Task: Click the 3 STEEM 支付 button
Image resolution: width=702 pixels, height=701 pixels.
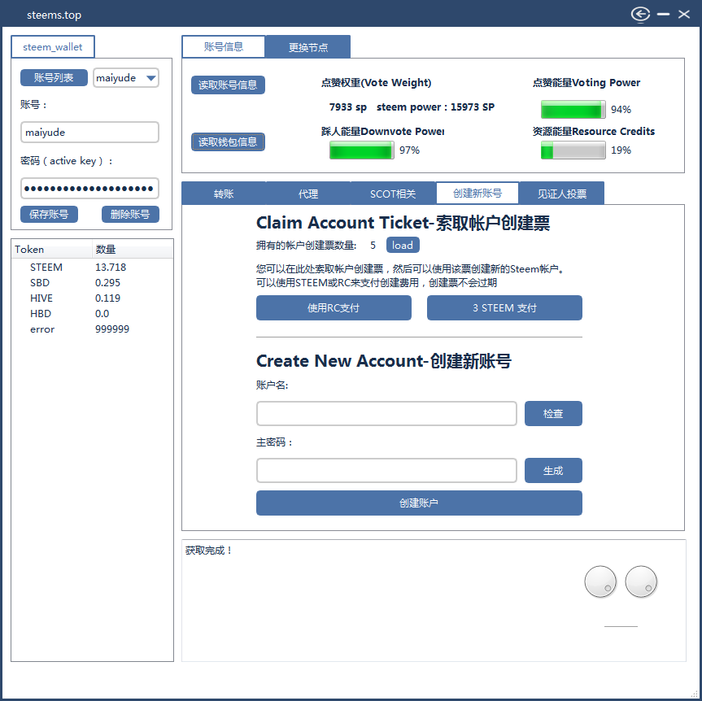Action: point(504,308)
